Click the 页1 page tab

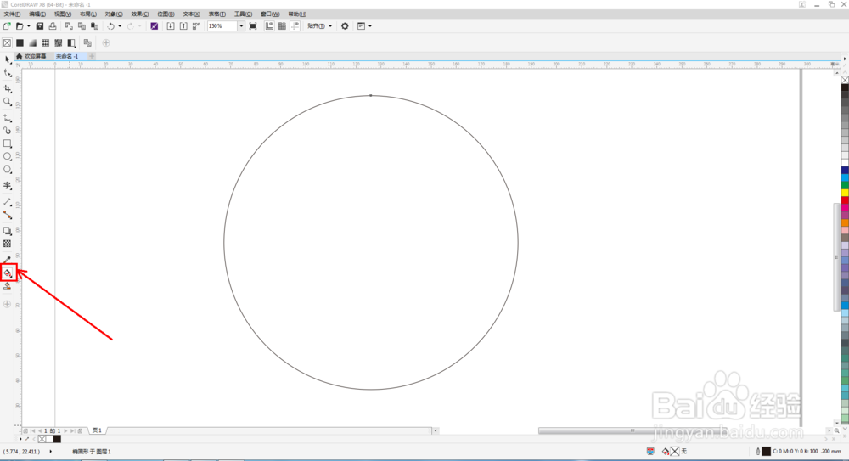97,430
